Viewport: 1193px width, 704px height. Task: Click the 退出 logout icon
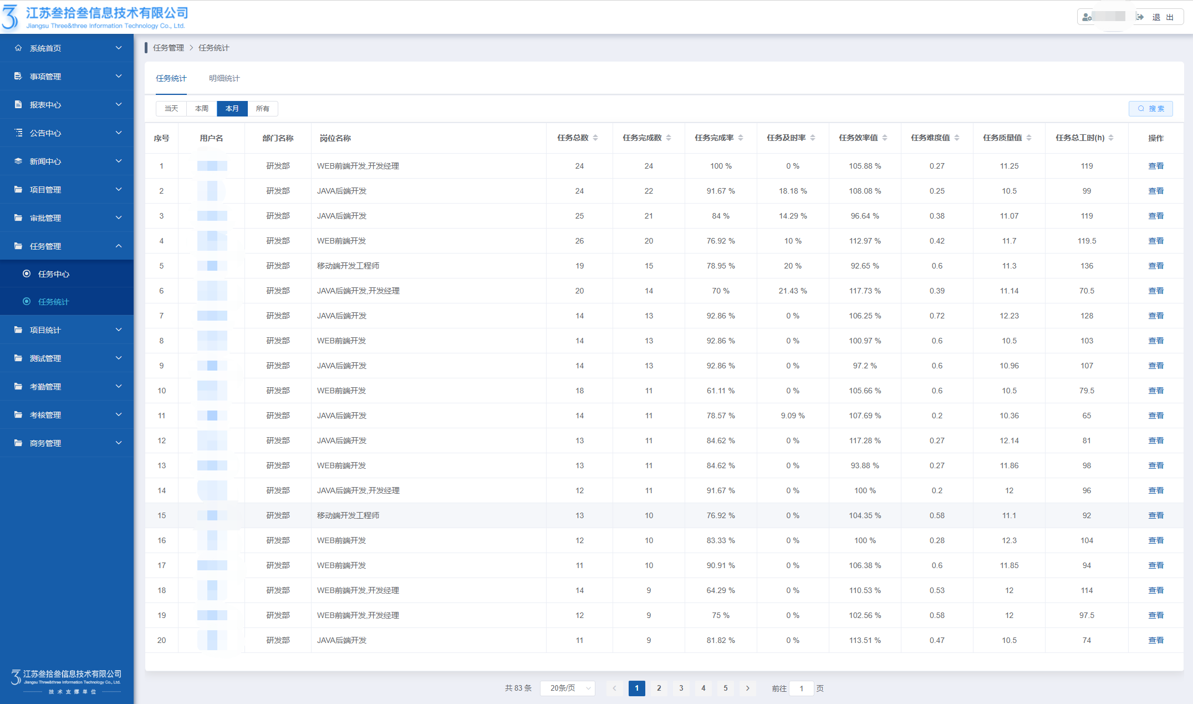(1140, 17)
